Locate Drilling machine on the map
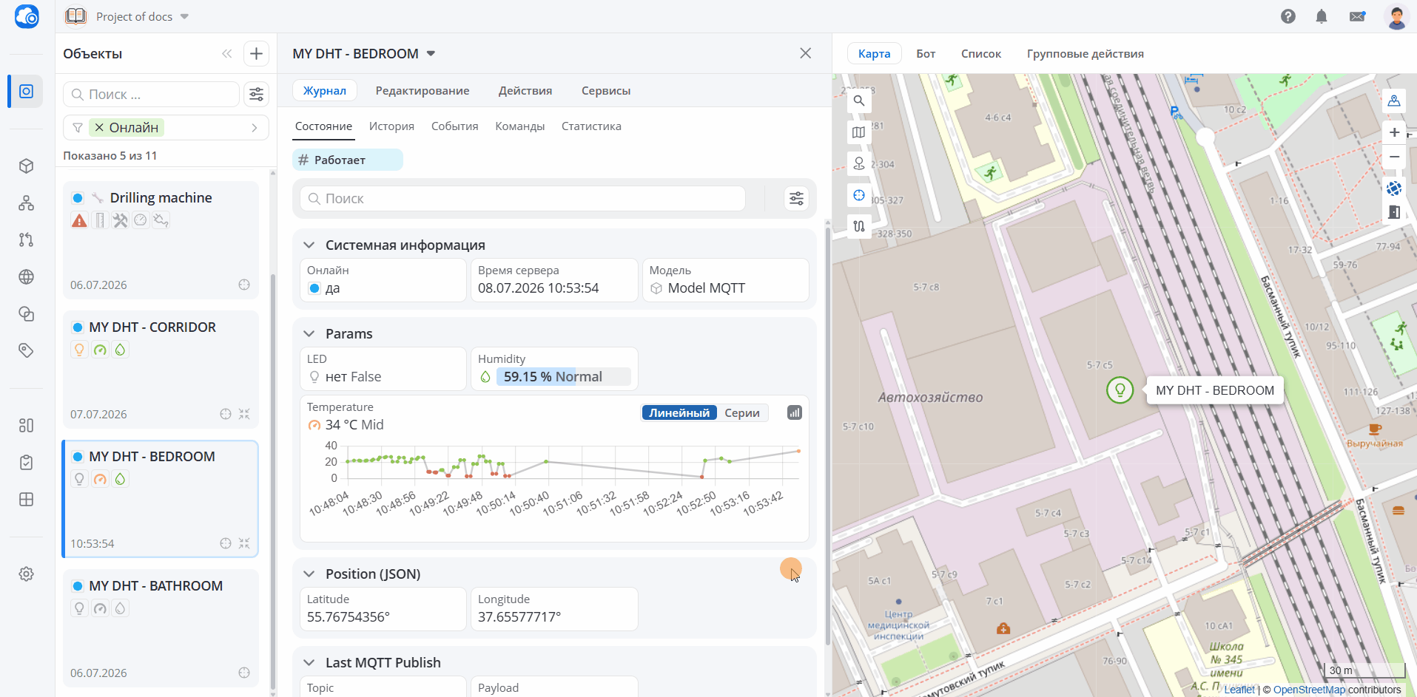 [x=244, y=285]
